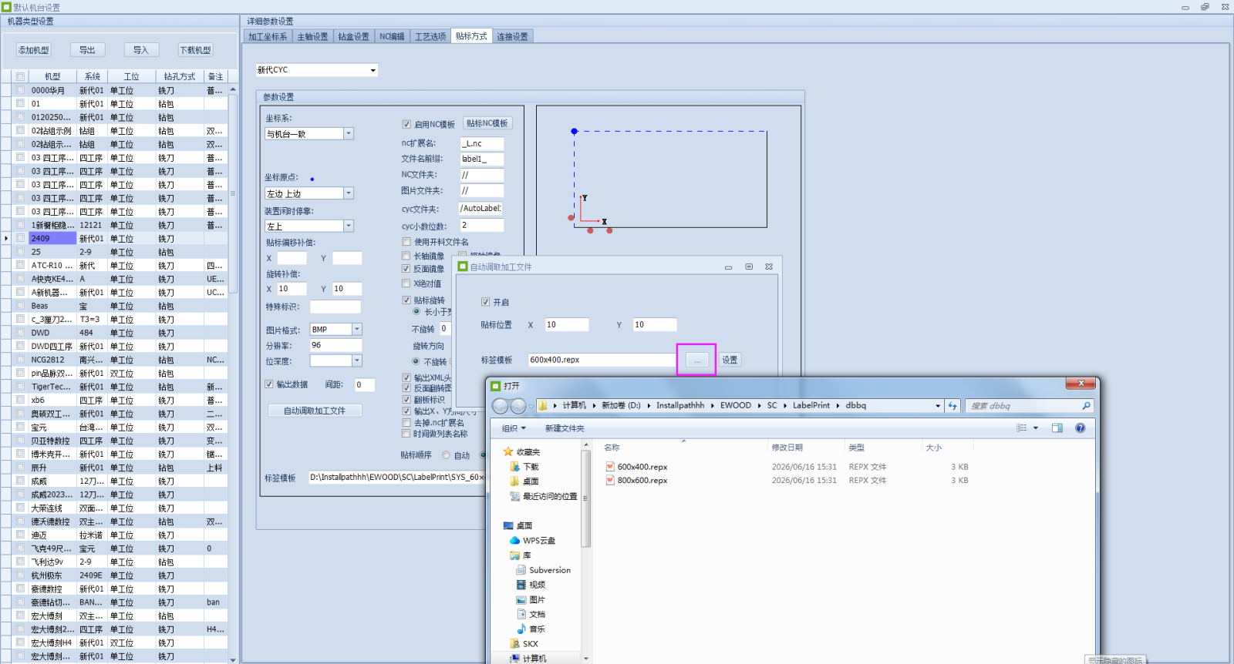Click the 添加机型 button
The image size is (1234, 664).
click(x=34, y=50)
